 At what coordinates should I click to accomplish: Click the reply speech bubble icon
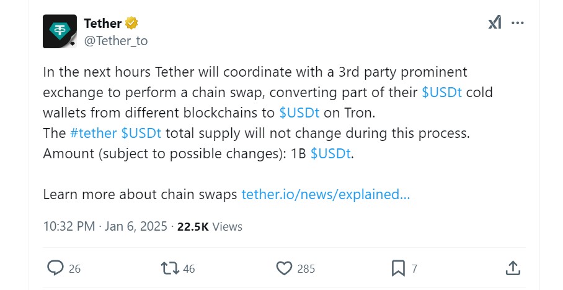click(x=56, y=268)
